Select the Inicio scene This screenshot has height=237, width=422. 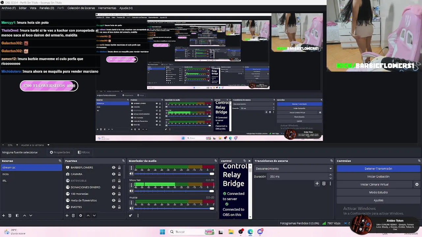(x=31, y=174)
